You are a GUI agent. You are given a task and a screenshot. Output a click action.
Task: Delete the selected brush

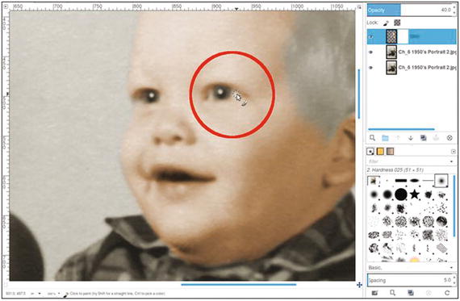click(429, 293)
